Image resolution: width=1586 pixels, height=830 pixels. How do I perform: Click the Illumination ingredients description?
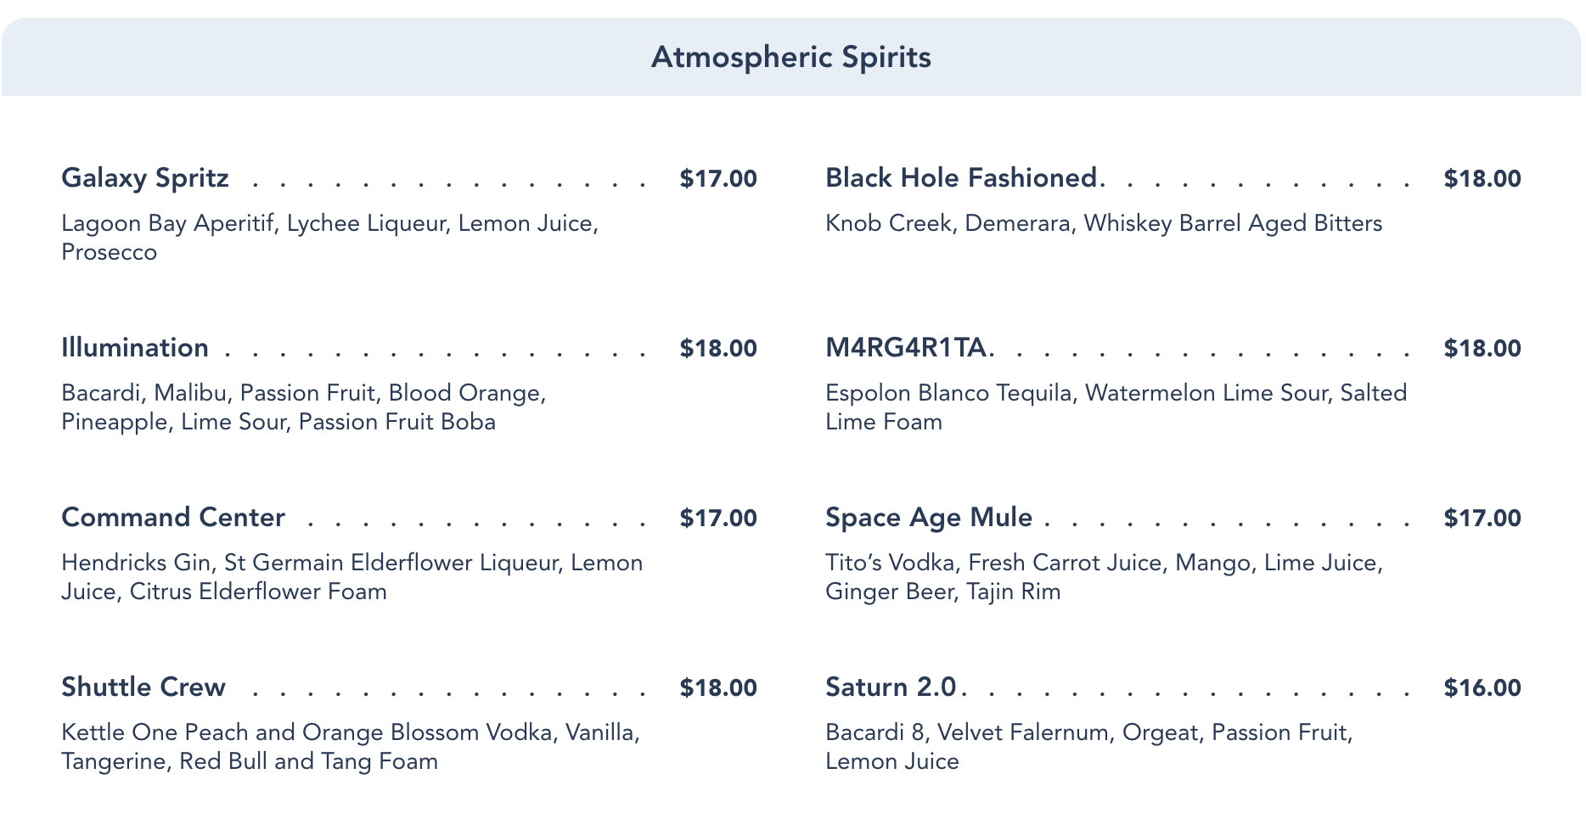(304, 407)
